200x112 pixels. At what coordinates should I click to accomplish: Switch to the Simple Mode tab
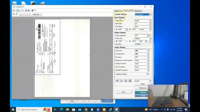pyautogui.click(x=118, y=11)
